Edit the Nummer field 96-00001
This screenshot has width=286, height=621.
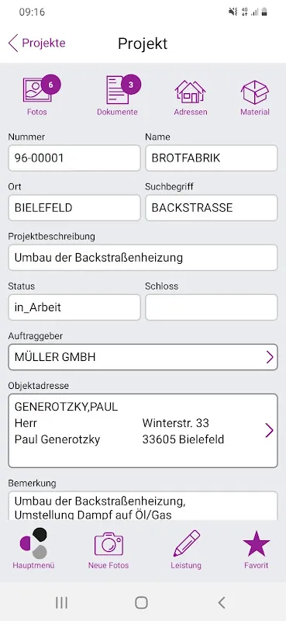(74, 158)
